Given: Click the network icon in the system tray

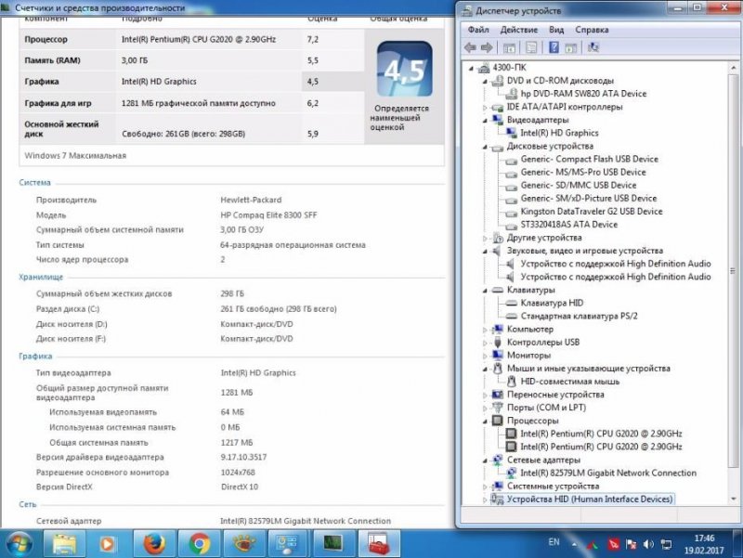Looking at the screenshot, I should tap(667, 543).
